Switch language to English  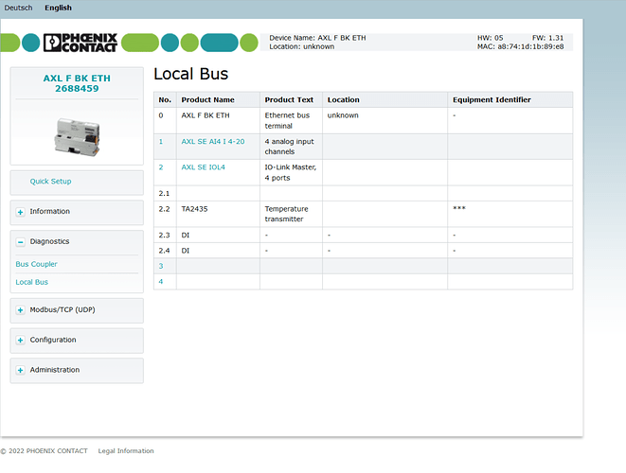[x=59, y=8]
